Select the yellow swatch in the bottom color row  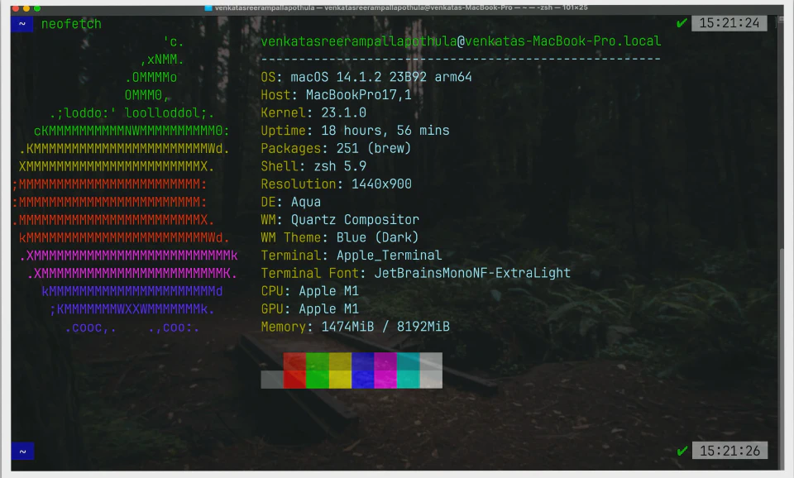click(x=340, y=379)
